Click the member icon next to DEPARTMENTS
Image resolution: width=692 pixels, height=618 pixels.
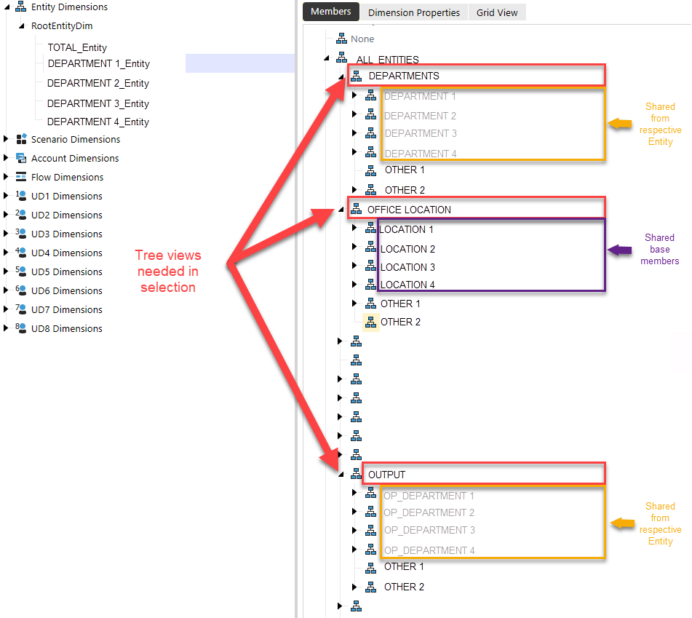[x=357, y=76]
